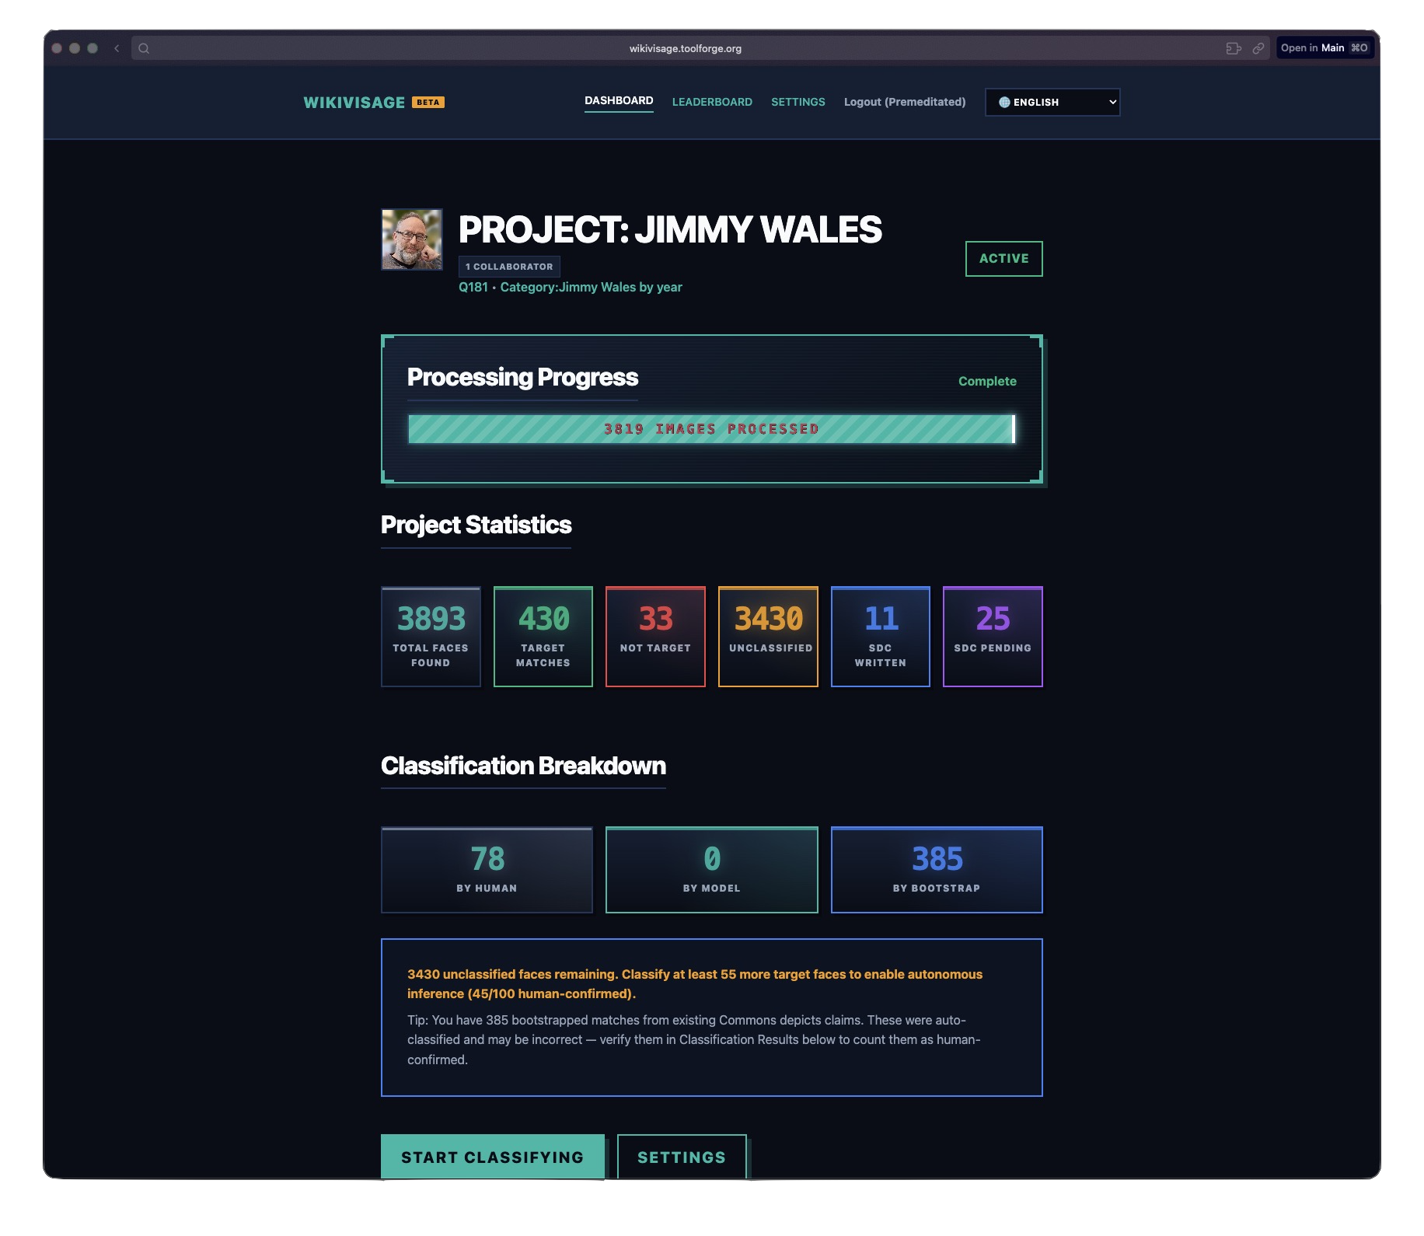The height and width of the screenshot is (1236, 1424).
Task: Click the Project Statistics heading
Action: tap(476, 525)
